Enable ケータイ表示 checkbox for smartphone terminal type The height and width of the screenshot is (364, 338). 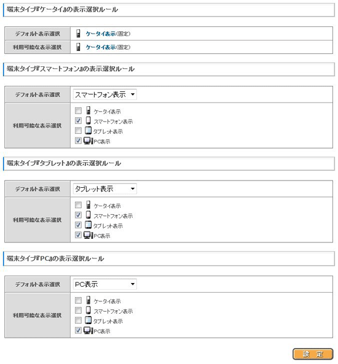click(78, 110)
